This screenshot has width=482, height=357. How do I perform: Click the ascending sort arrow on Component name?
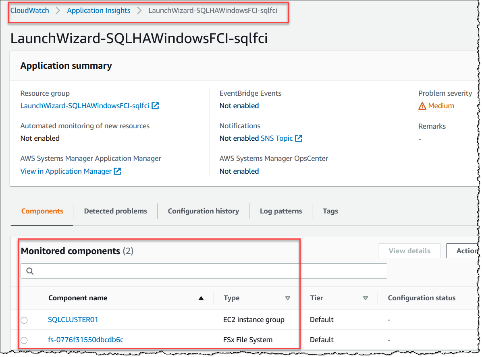pyautogui.click(x=200, y=299)
